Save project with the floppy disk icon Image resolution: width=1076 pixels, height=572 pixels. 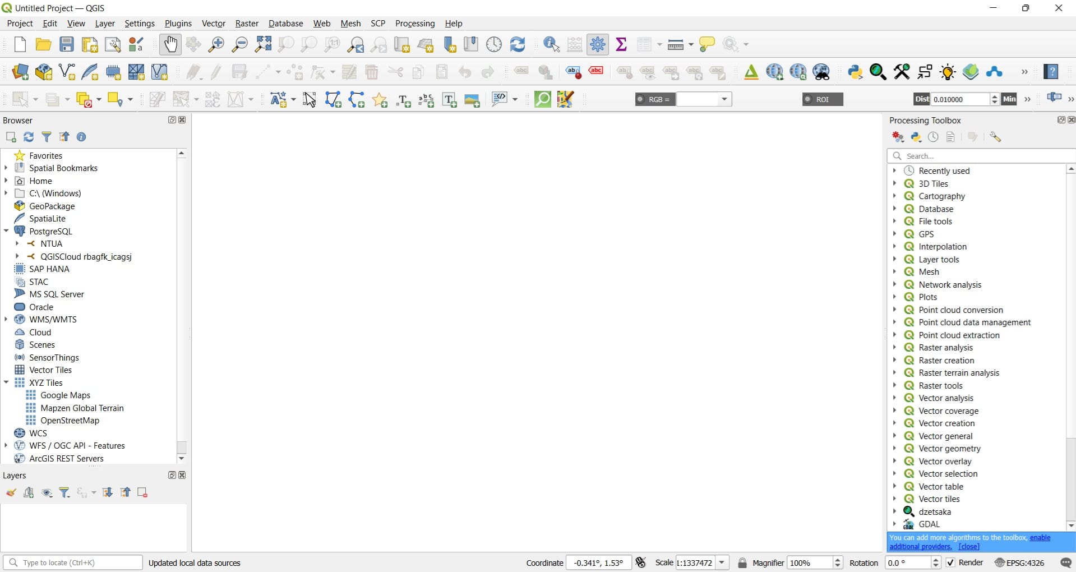(67, 44)
